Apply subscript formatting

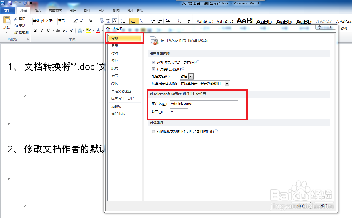[x=65, y=31]
